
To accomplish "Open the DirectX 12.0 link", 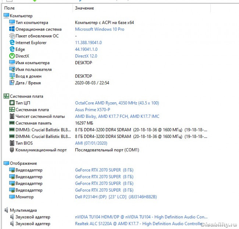I will (x=86, y=56).
